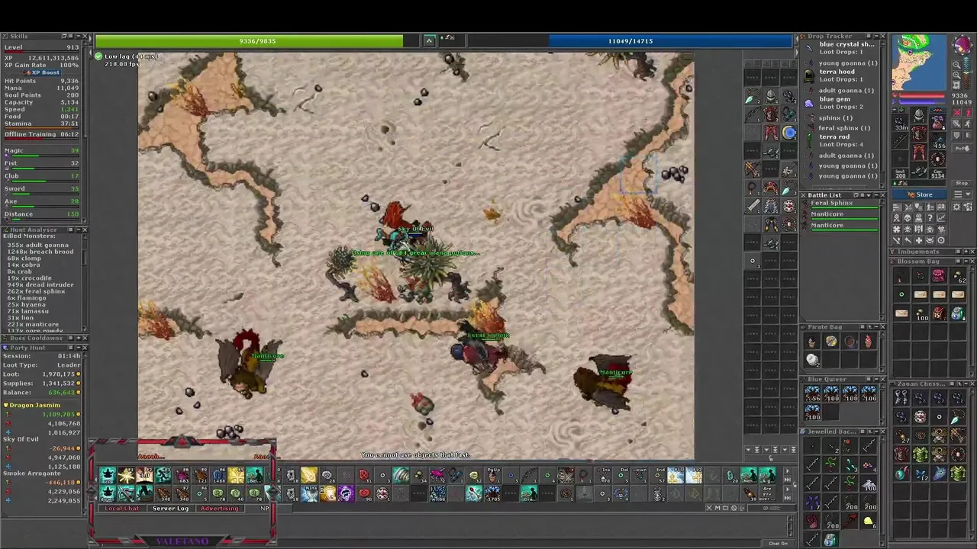The width and height of the screenshot is (977, 549).
Task: Collapse the Drop Tracker panel
Action: click(x=875, y=36)
